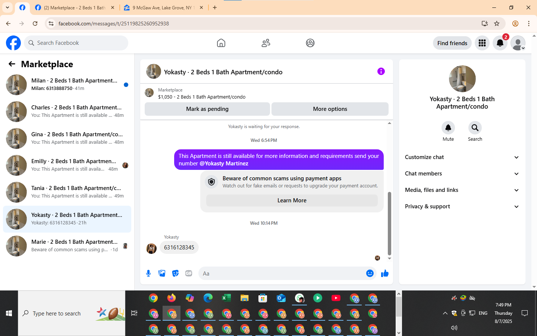Open a new browser tab
The width and height of the screenshot is (537, 336).
215,7
